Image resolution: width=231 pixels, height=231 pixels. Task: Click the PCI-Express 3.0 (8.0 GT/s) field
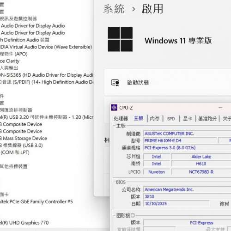tap(187, 148)
